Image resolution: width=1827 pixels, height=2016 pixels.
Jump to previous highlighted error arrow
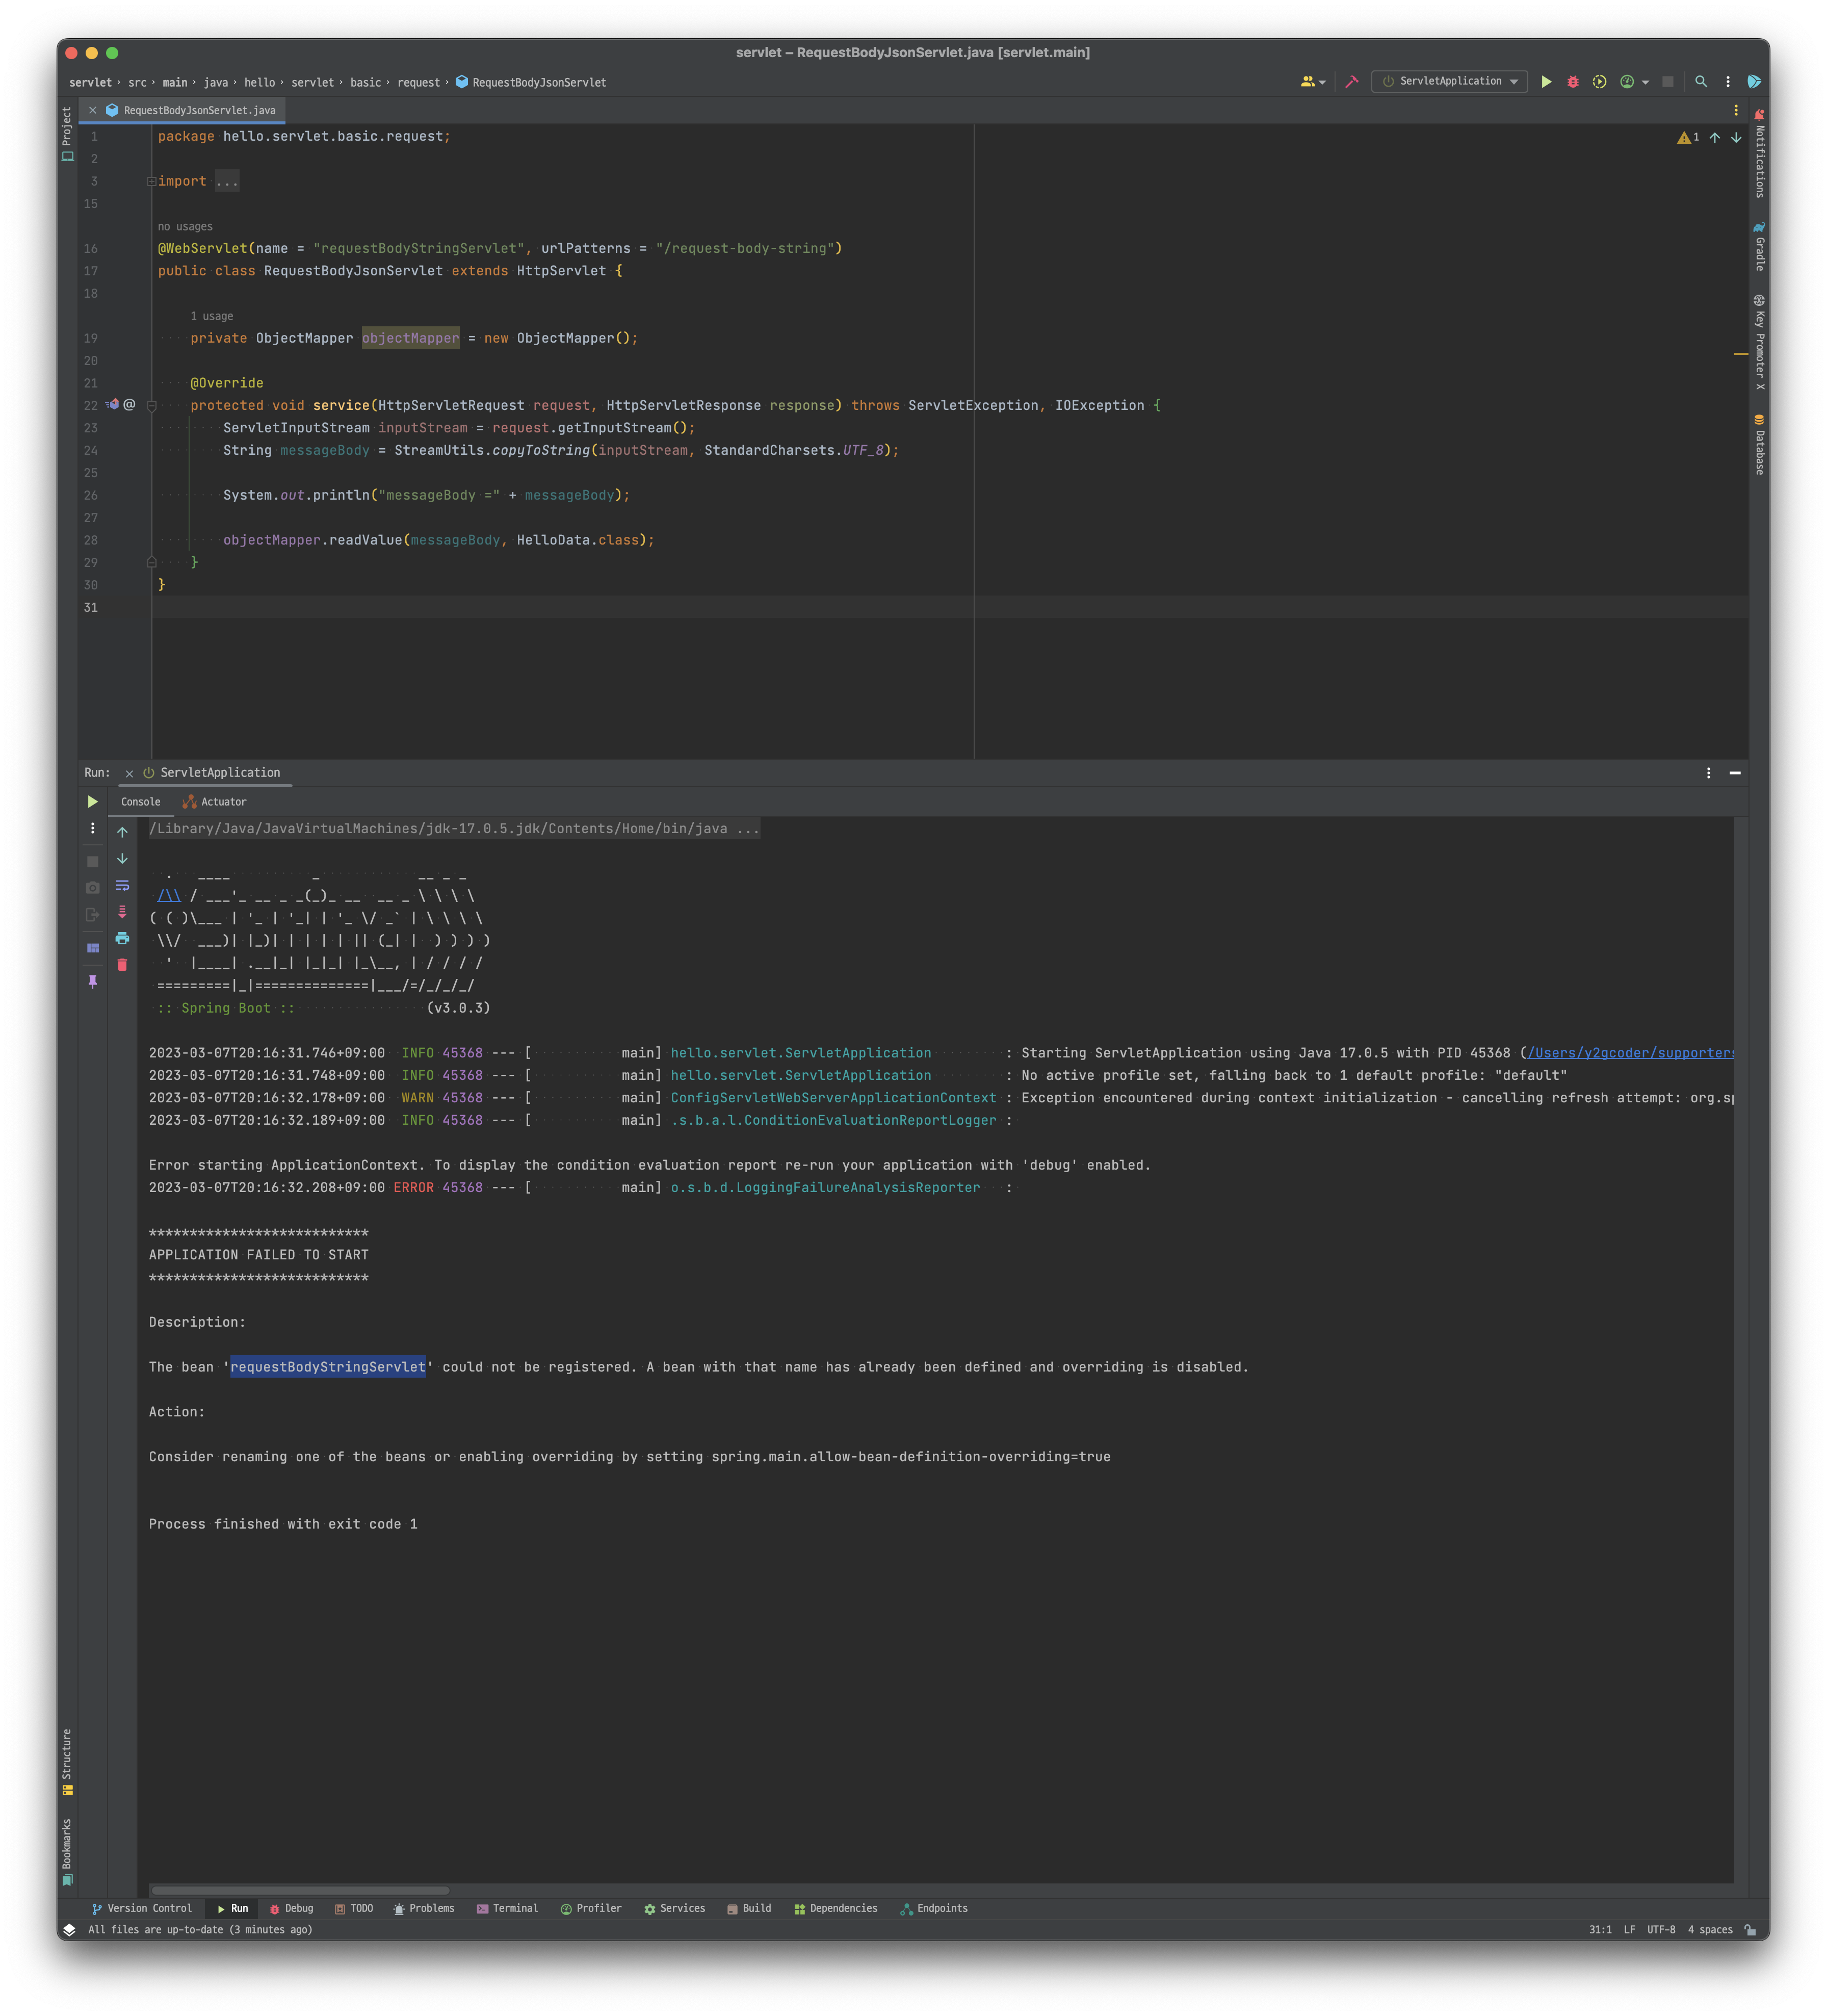[1715, 138]
